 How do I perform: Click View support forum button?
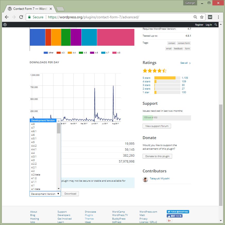click(x=157, y=126)
